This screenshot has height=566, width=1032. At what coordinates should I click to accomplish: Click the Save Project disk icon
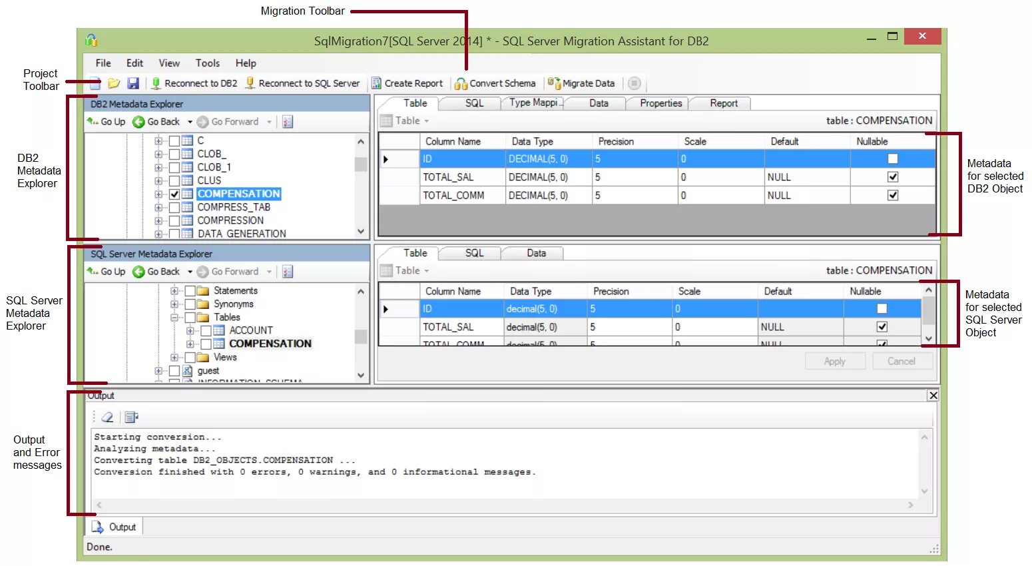pyautogui.click(x=133, y=83)
